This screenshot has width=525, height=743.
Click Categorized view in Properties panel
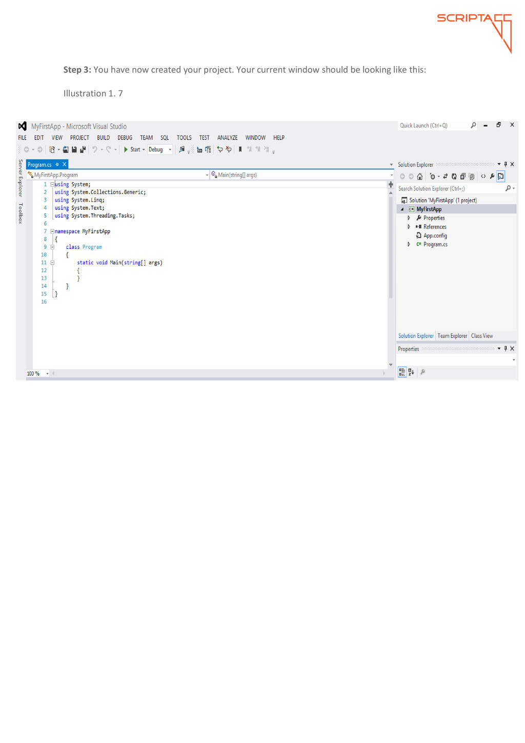coord(402,372)
